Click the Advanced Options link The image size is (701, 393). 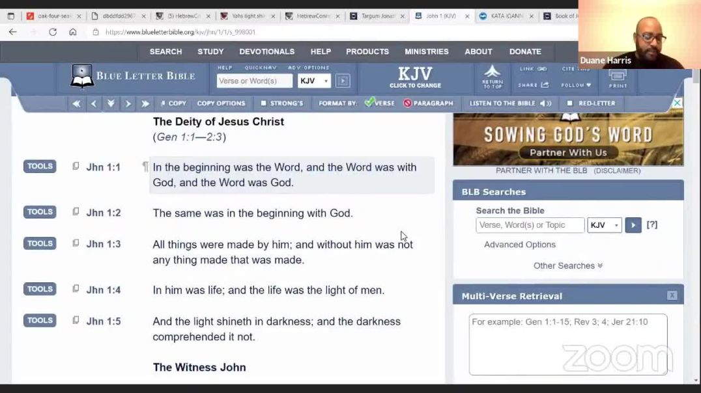tap(519, 245)
